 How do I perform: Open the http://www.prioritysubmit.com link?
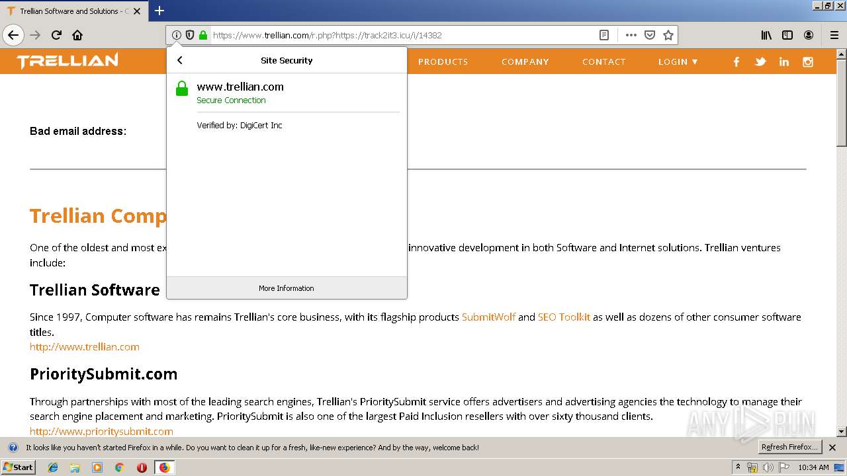(x=101, y=431)
